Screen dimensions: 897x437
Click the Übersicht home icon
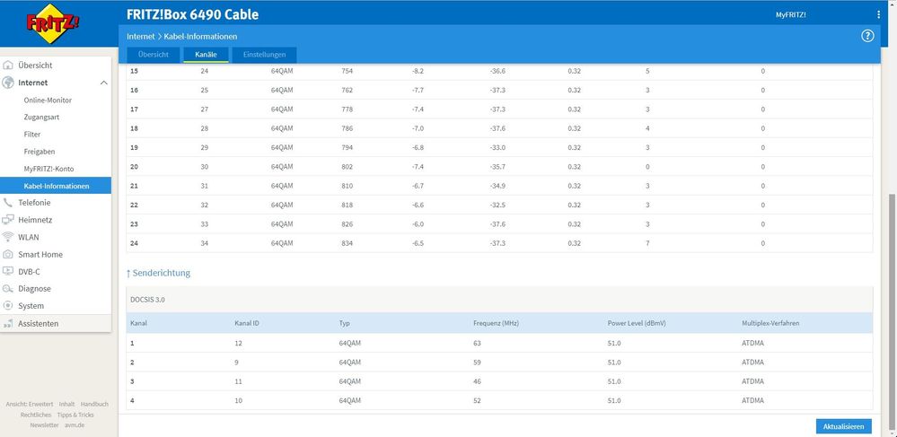[8, 66]
